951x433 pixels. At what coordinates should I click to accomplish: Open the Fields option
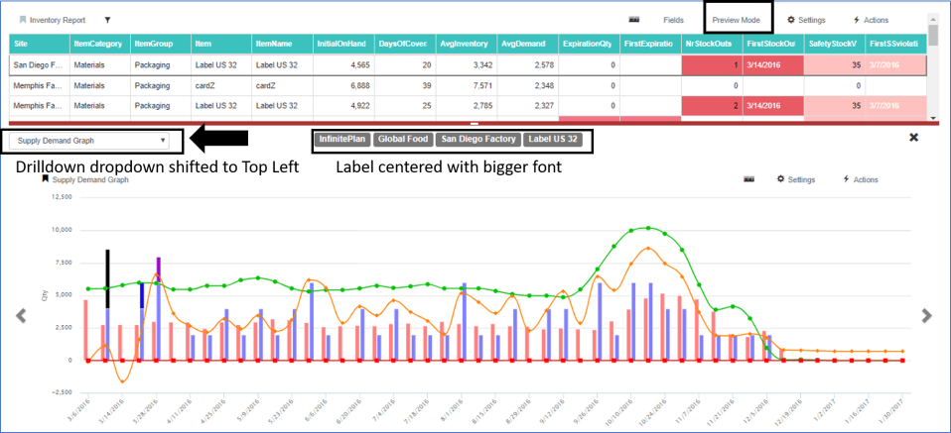[x=673, y=20]
